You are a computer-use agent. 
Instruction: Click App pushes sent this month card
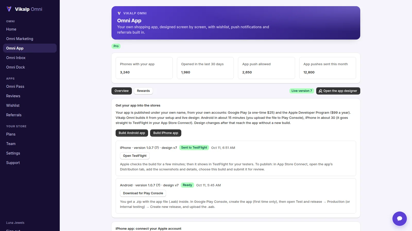click(x=328, y=68)
